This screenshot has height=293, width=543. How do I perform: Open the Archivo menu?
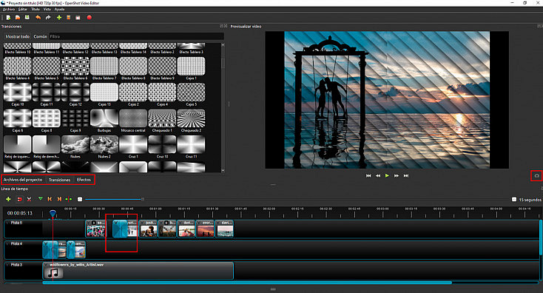[x=9, y=10]
